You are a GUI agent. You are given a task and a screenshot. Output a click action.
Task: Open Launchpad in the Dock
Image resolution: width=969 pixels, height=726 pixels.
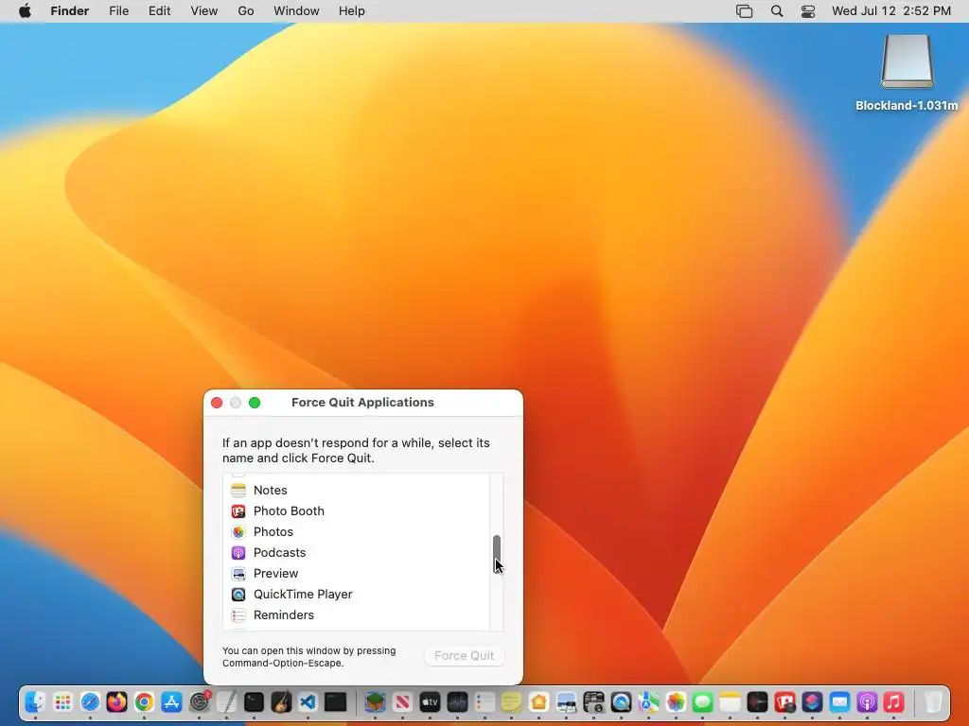(62, 702)
